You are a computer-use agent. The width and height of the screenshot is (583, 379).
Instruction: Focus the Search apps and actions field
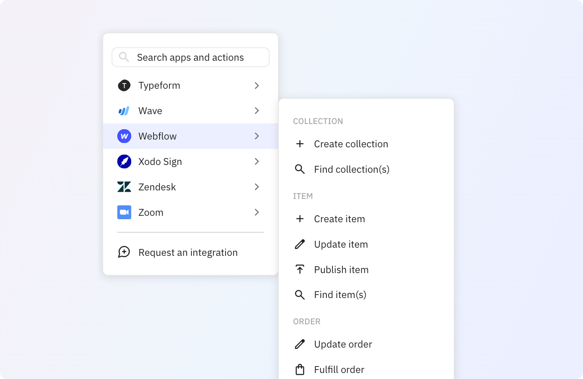click(191, 57)
